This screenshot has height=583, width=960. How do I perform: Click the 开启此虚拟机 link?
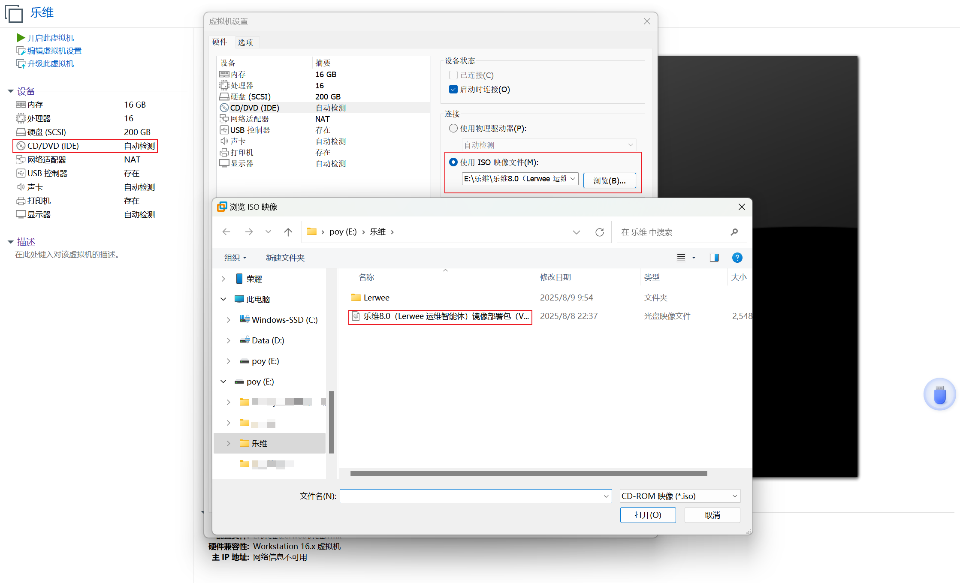pyautogui.click(x=51, y=38)
